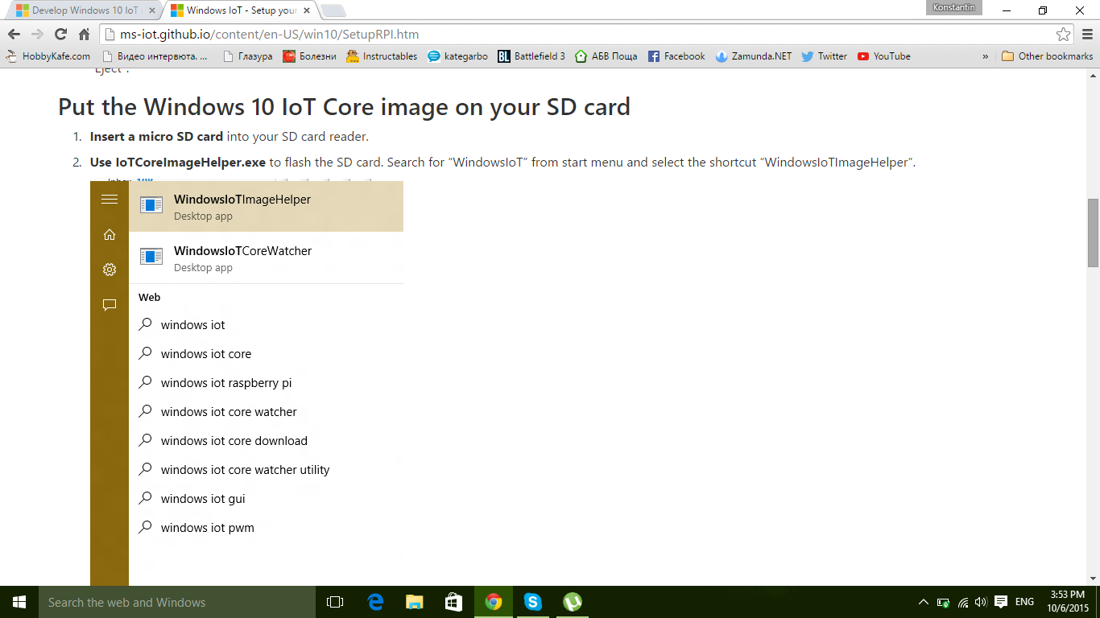Open the Facebook bookmark
Viewport: 1100px width, 618px height.
pos(676,56)
